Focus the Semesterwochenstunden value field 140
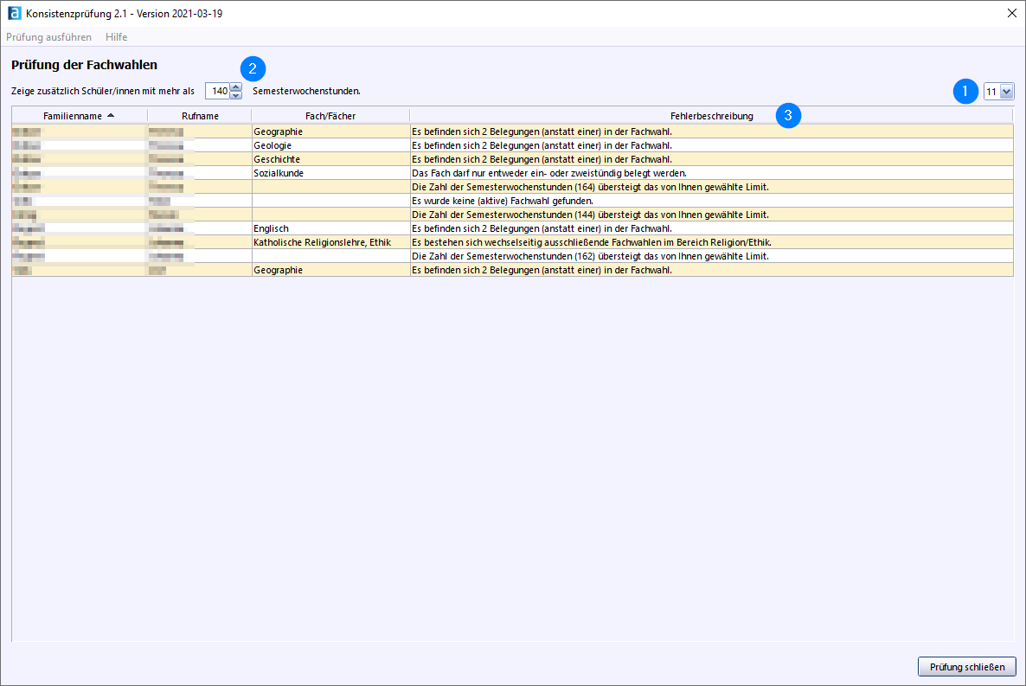Image resolution: width=1026 pixels, height=686 pixels. click(x=218, y=91)
